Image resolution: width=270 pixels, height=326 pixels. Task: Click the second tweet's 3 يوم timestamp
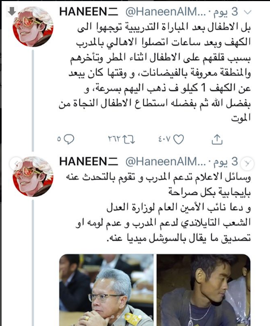click(226, 162)
